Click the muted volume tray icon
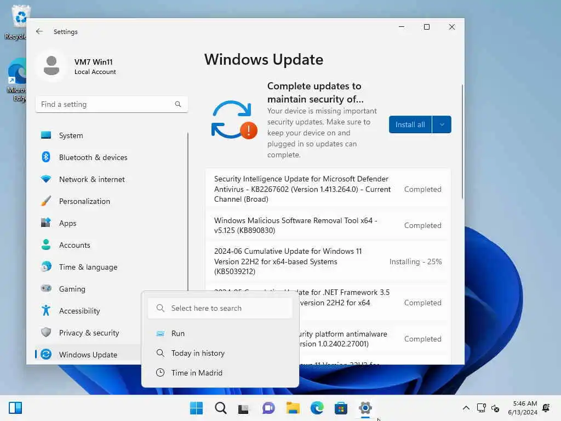This screenshot has height=421, width=561. [x=495, y=408]
